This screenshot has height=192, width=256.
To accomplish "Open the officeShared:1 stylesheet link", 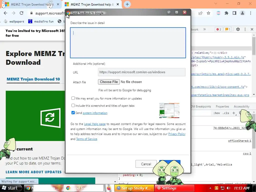I will [x=239, y=141].
